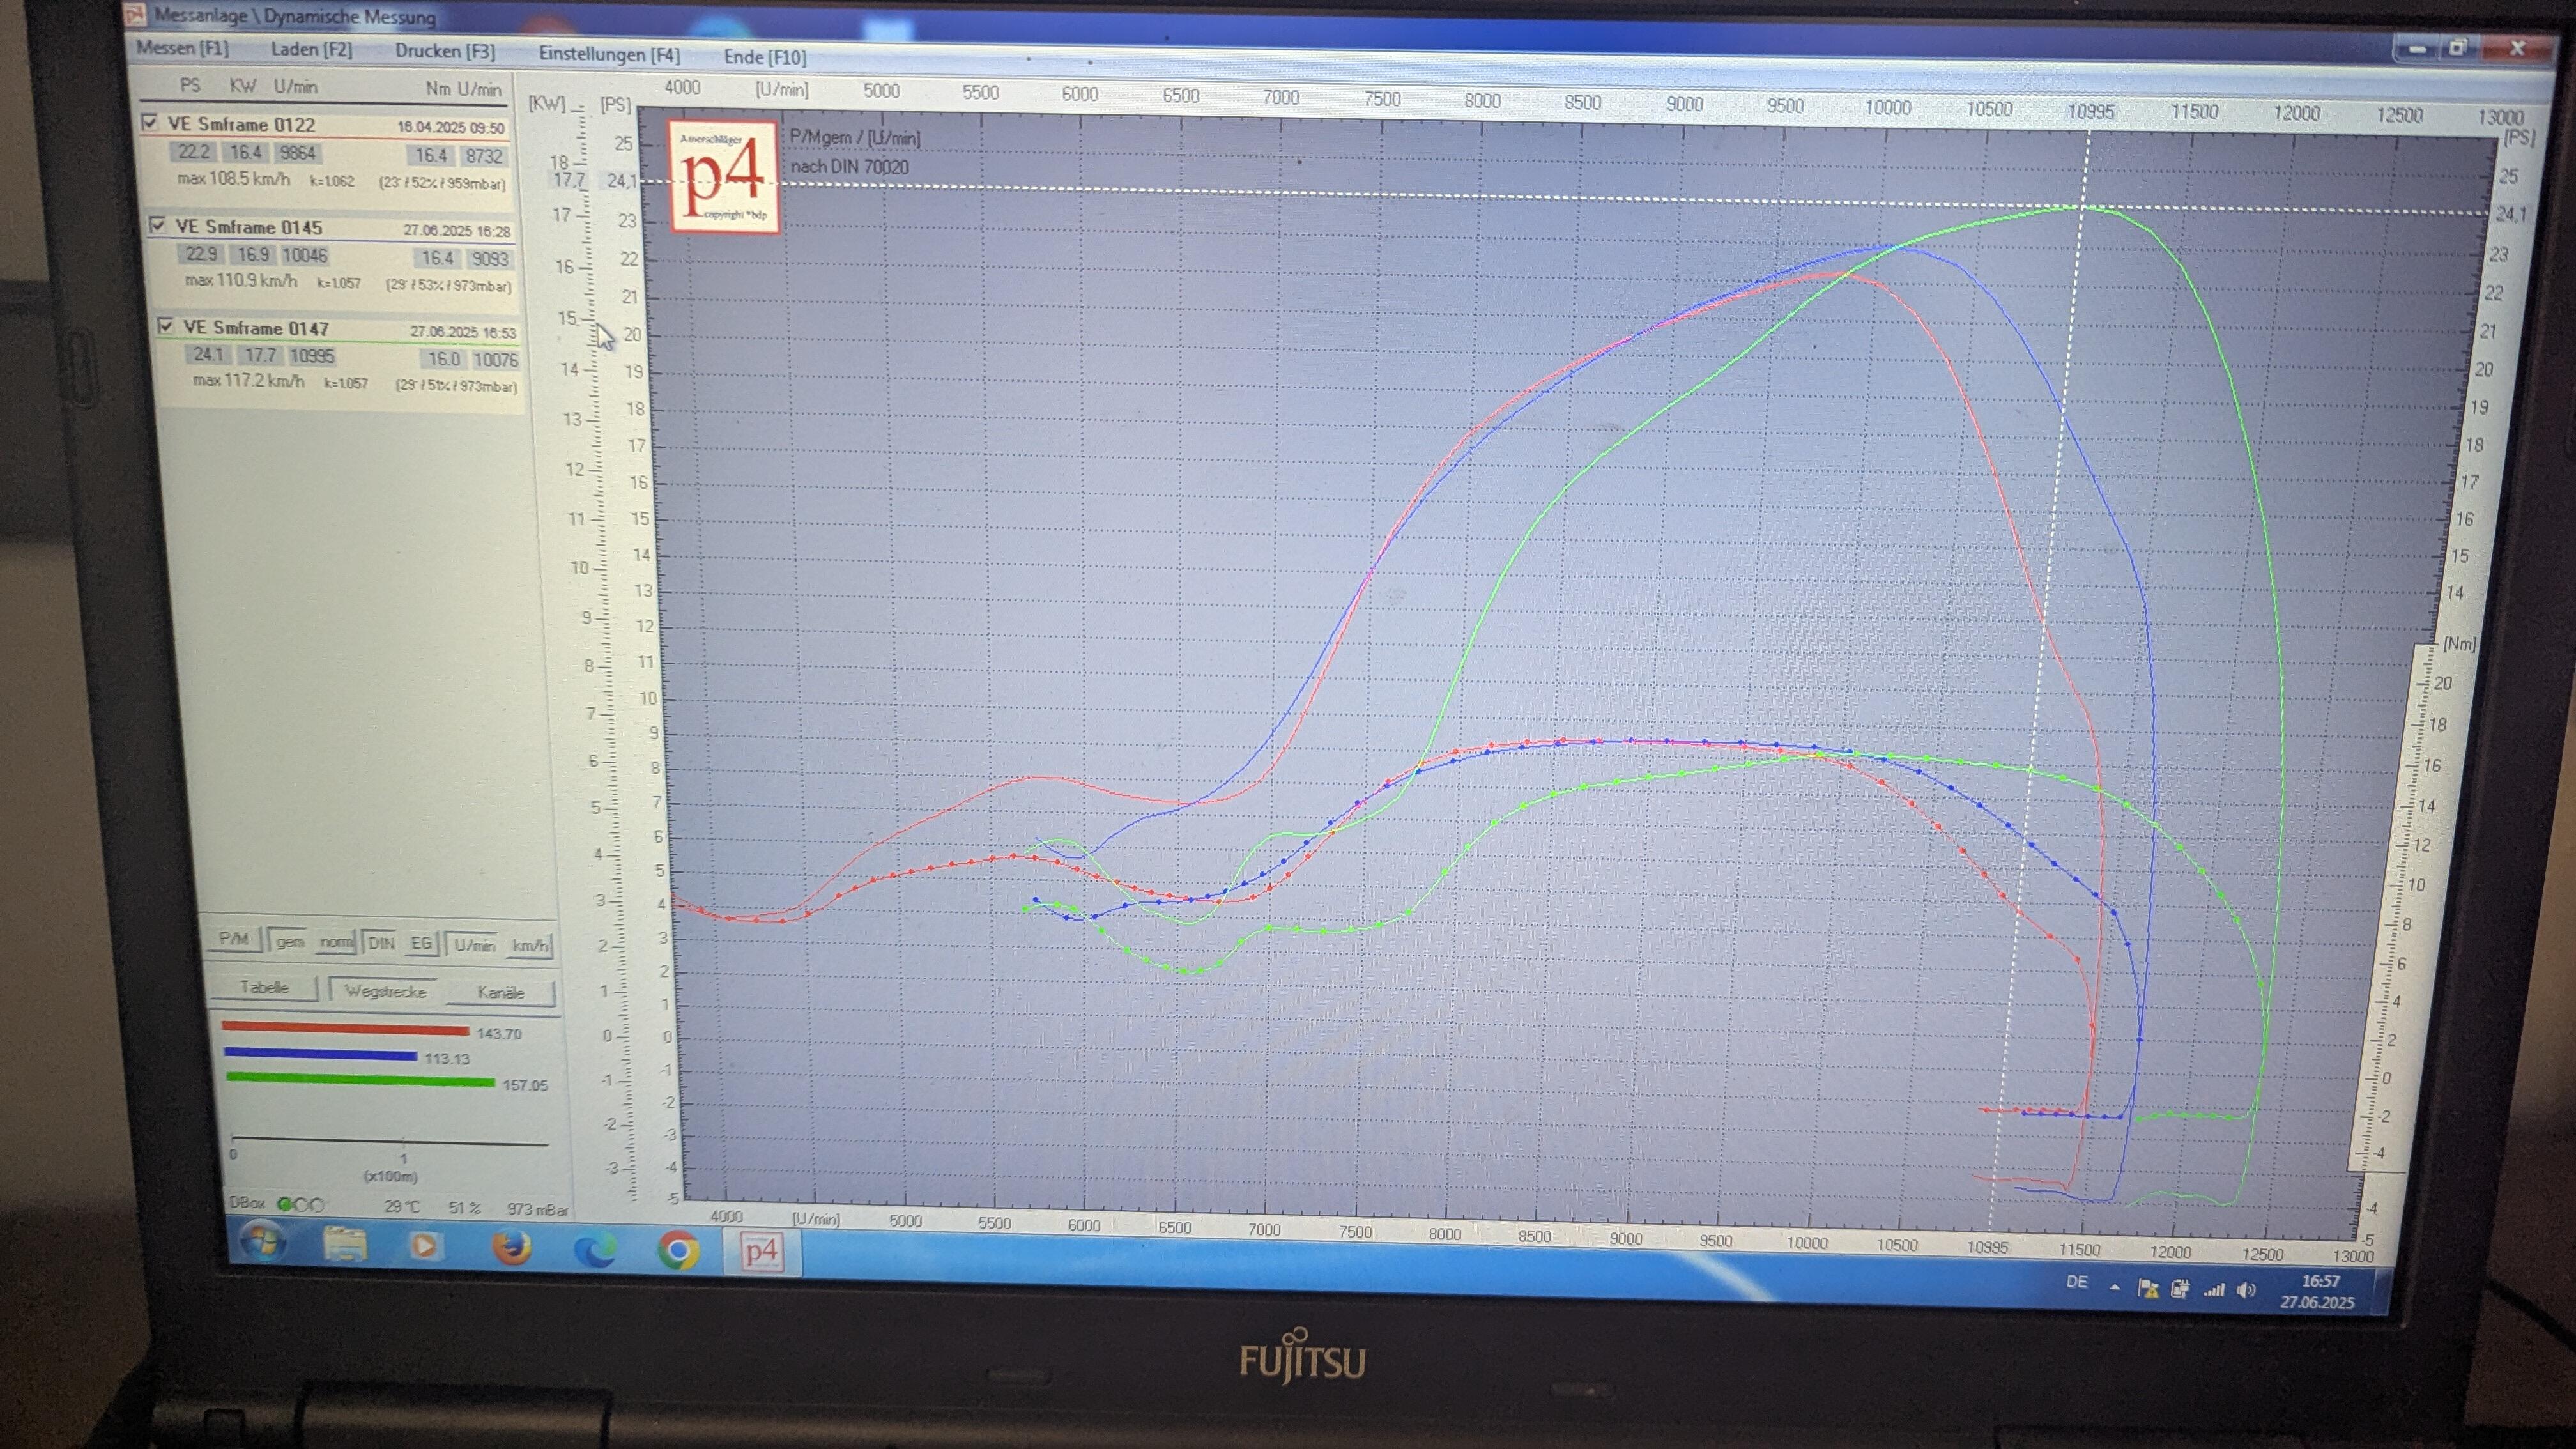Image resolution: width=2576 pixels, height=1449 pixels.
Task: Click the 29 °C status reading
Action: pyautogui.click(x=402, y=1206)
